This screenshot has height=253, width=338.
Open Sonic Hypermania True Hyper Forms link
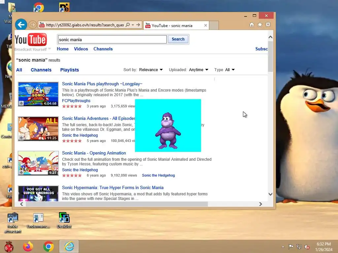pyautogui.click(x=113, y=187)
